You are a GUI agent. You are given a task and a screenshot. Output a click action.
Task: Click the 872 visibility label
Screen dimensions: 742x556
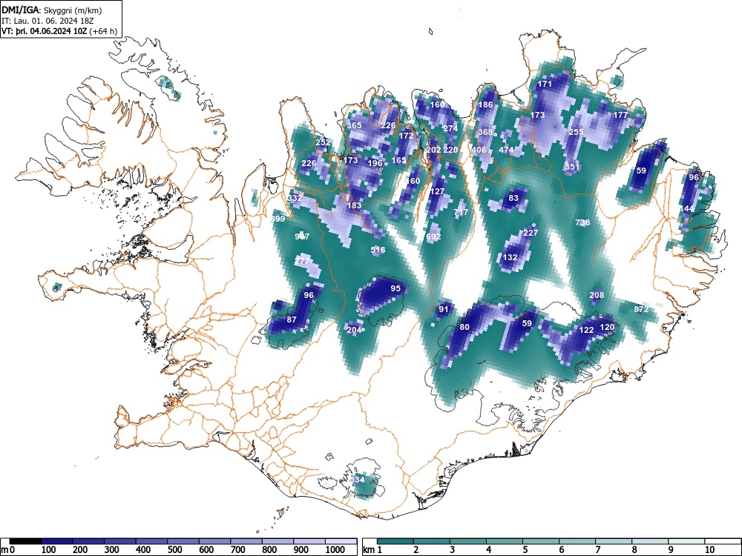(641, 309)
